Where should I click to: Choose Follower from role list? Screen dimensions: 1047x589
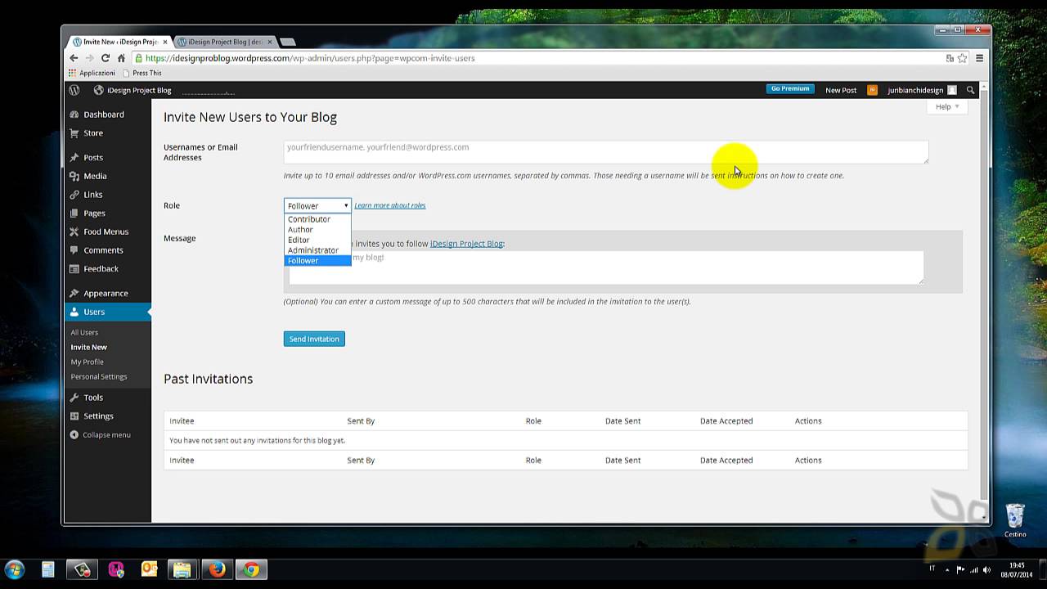pos(317,260)
